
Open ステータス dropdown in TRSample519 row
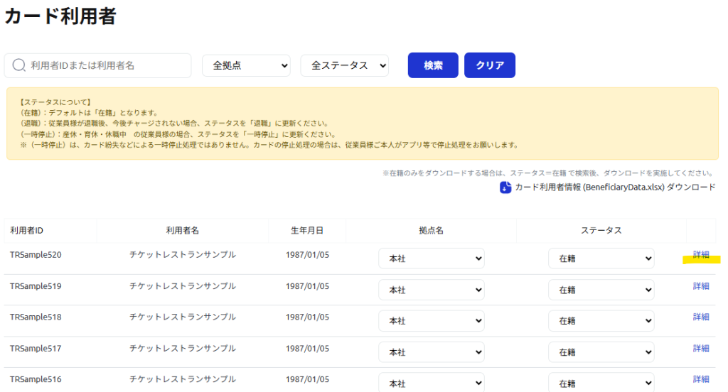coord(601,290)
